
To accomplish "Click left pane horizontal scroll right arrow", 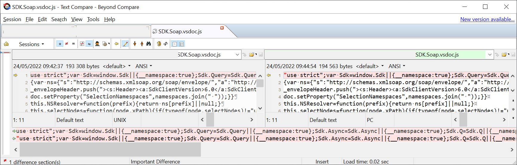I will pos(252,120).
